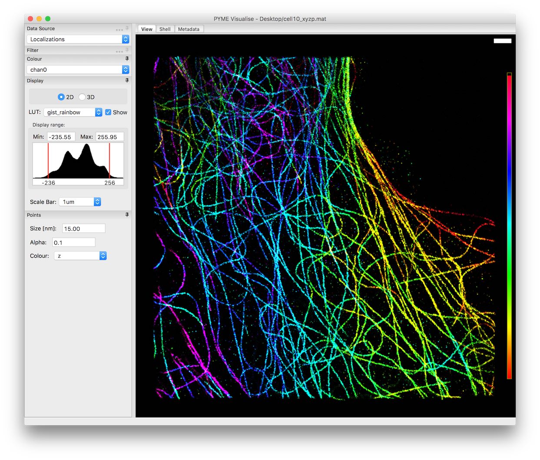The width and height of the screenshot is (540, 460).
Task: Unpin the Colour panel via pin icon
Action: coord(127,59)
